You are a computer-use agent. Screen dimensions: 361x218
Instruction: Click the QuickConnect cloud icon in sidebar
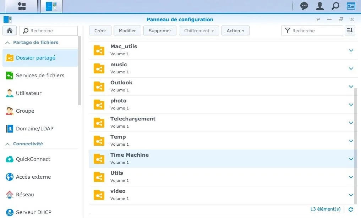click(10, 159)
